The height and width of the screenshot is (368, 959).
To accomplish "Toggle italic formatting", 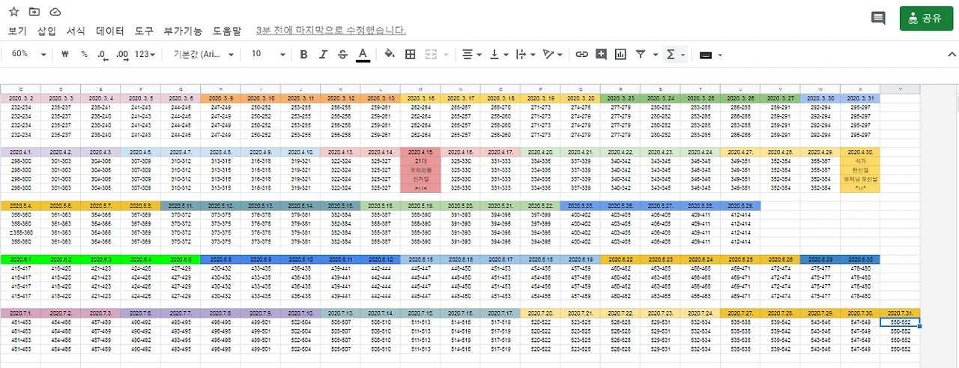I will (323, 54).
